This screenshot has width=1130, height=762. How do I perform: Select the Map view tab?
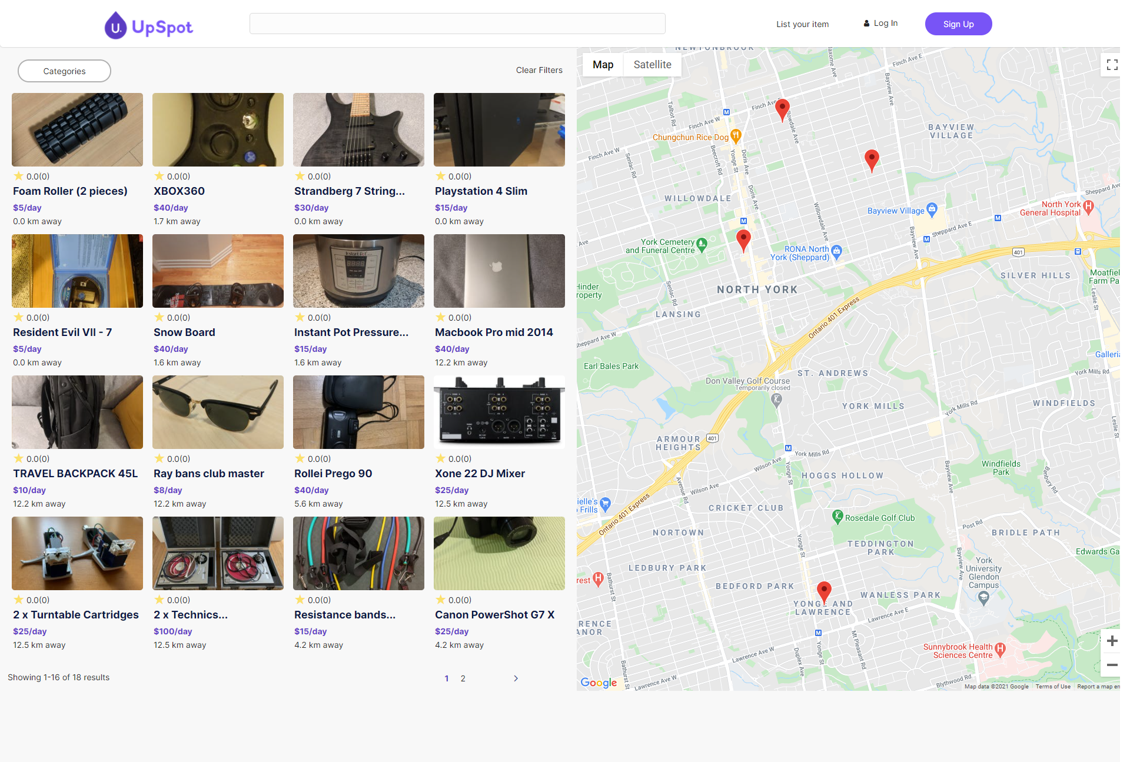(603, 65)
